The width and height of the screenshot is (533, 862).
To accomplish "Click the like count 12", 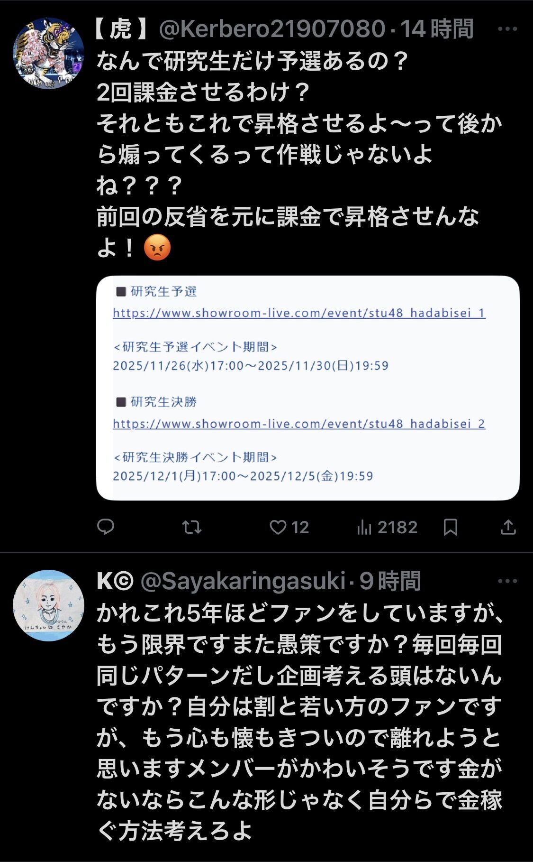I will (x=300, y=527).
